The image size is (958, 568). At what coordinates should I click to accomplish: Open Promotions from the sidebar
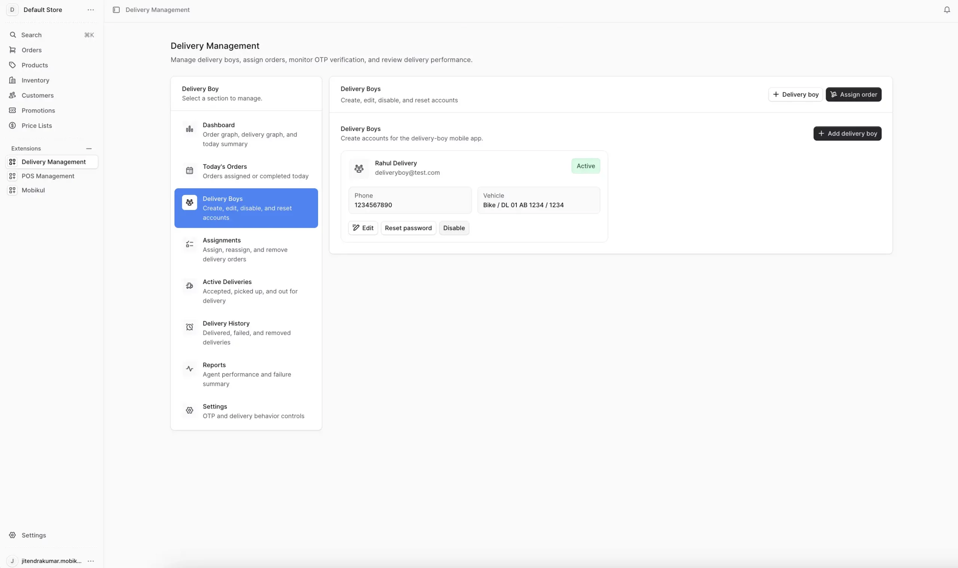coord(52,111)
